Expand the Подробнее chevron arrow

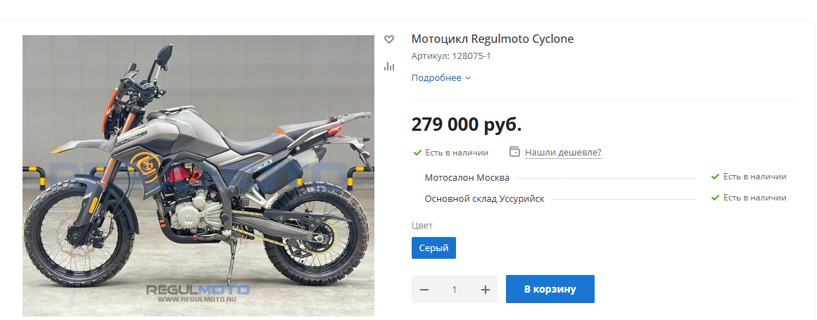[x=467, y=78]
